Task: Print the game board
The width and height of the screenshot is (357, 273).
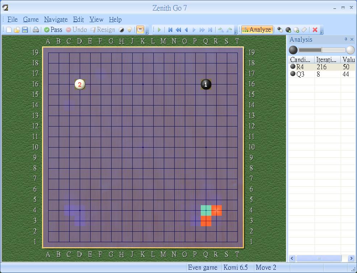Action: click(36, 30)
